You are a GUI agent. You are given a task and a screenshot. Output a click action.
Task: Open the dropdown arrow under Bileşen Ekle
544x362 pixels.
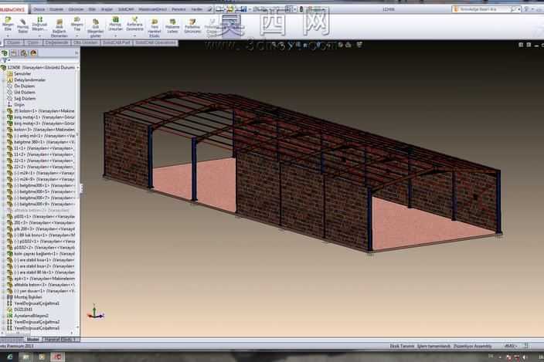coord(8,36)
